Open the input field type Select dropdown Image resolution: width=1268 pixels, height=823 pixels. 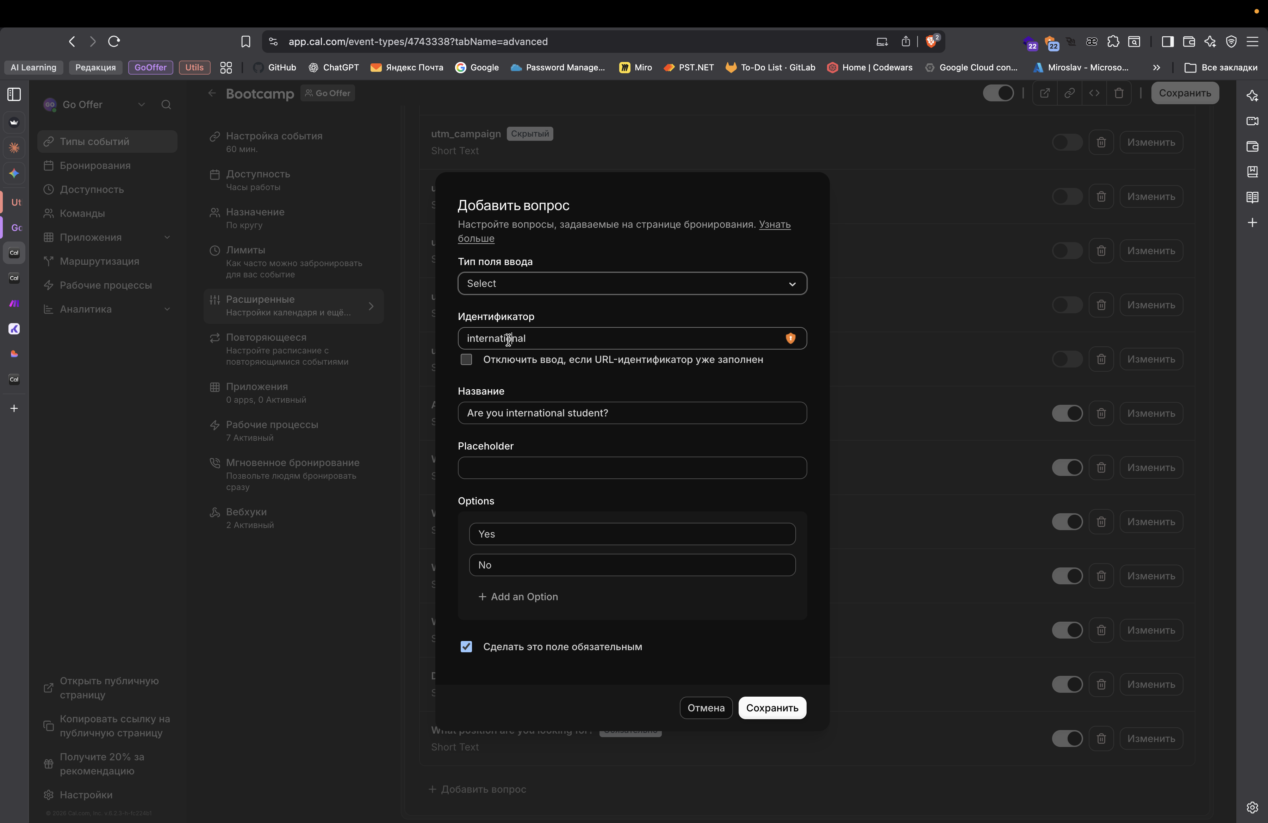632,284
